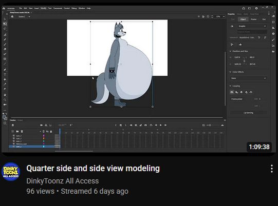Image resolution: width=278 pixels, height=206 pixels.
Task: Select the Lasso tool
Action: click(5, 29)
